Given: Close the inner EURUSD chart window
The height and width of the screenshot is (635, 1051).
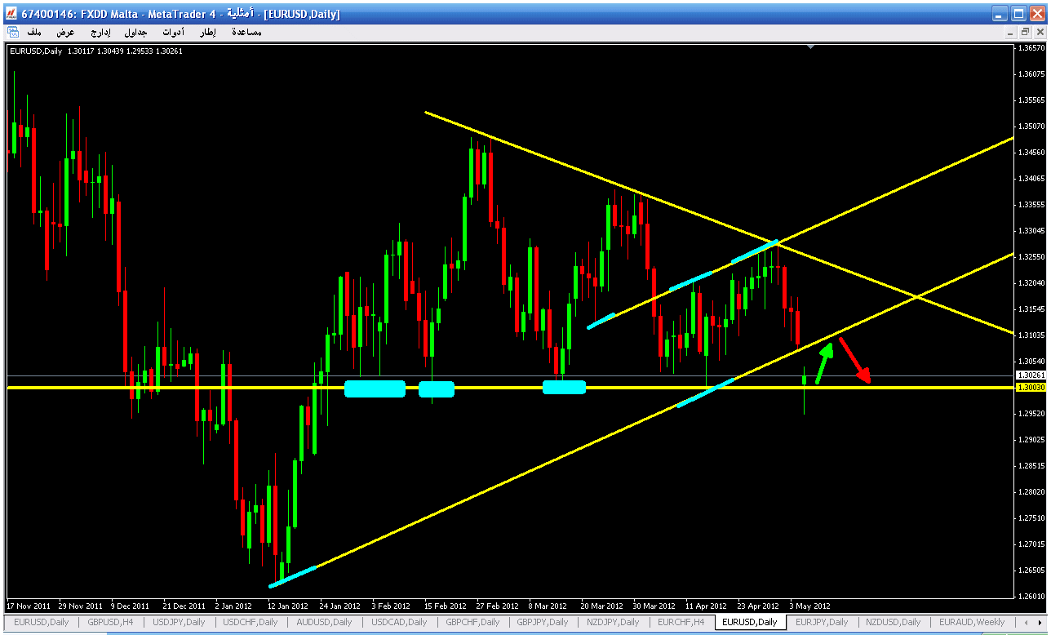Looking at the screenshot, I should [x=1039, y=33].
